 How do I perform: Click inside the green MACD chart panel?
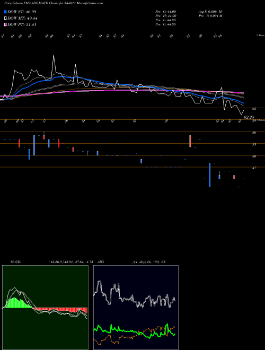tap(45, 308)
